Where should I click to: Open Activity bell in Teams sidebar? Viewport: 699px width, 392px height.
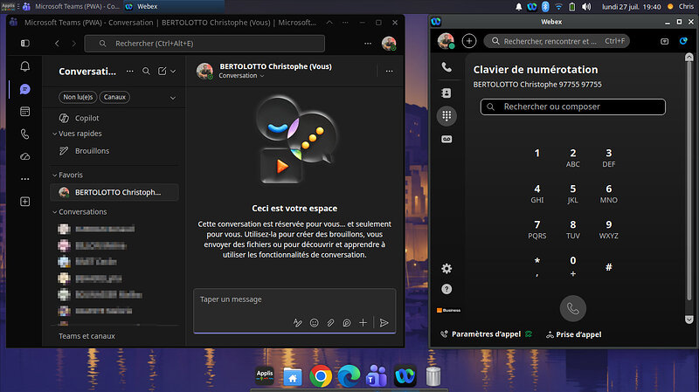pyautogui.click(x=25, y=66)
